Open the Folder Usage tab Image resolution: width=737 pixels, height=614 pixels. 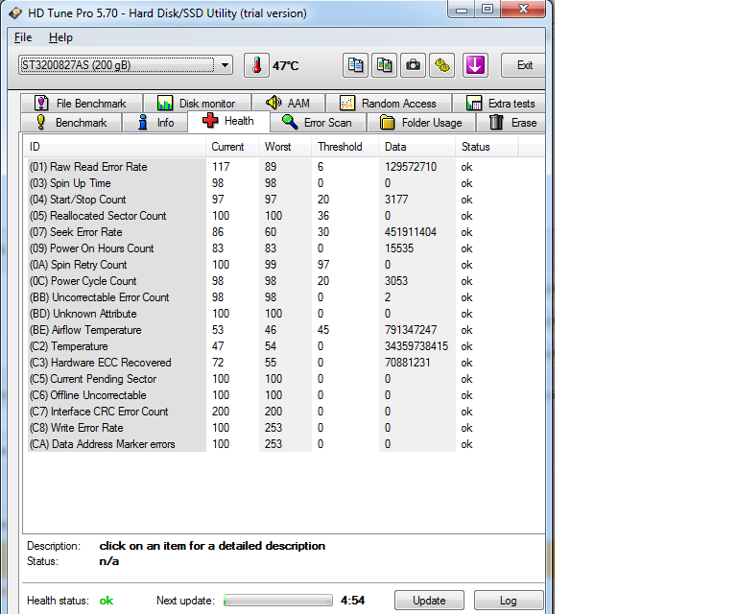421,123
